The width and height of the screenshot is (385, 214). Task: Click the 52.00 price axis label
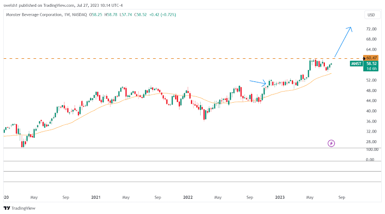[x=371, y=80]
